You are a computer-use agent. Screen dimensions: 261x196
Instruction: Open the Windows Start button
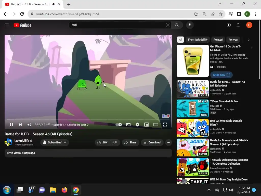point(7,190)
